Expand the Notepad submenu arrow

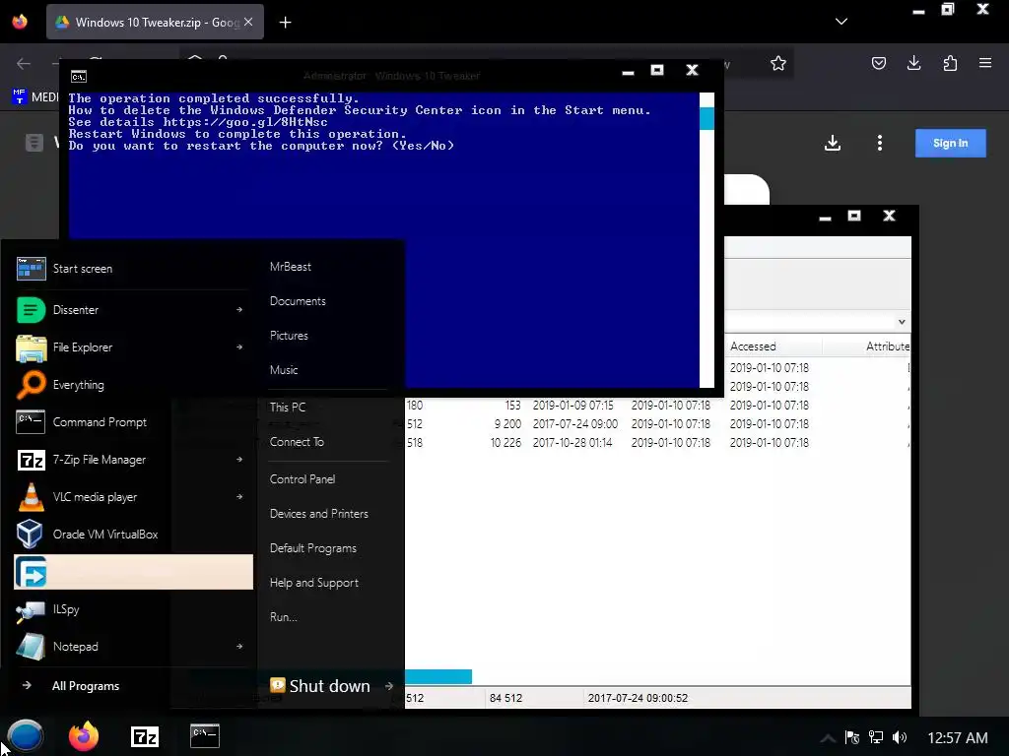239,647
